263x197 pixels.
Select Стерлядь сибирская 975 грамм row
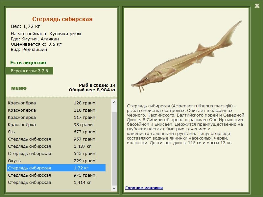tap(56, 175)
